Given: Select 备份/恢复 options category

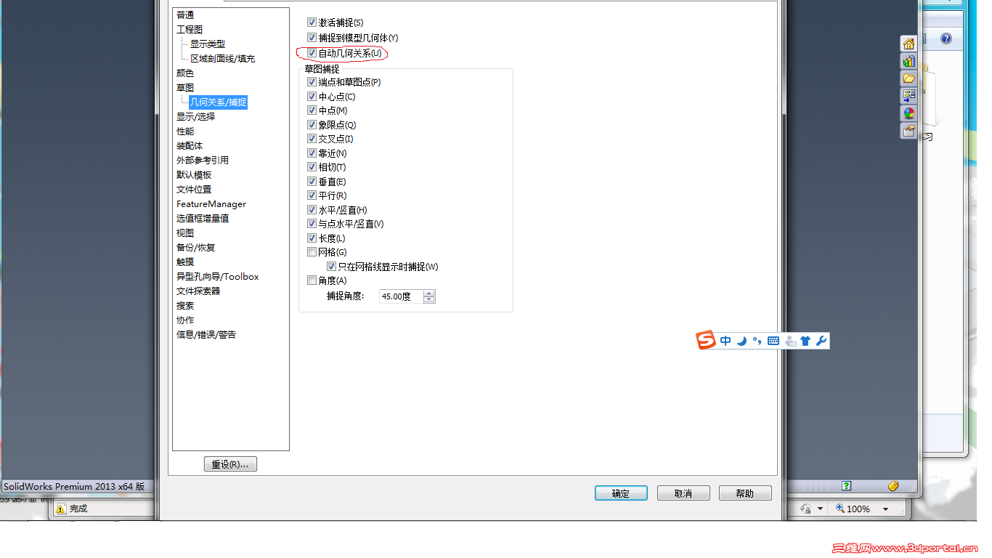Looking at the screenshot, I should click(x=196, y=247).
